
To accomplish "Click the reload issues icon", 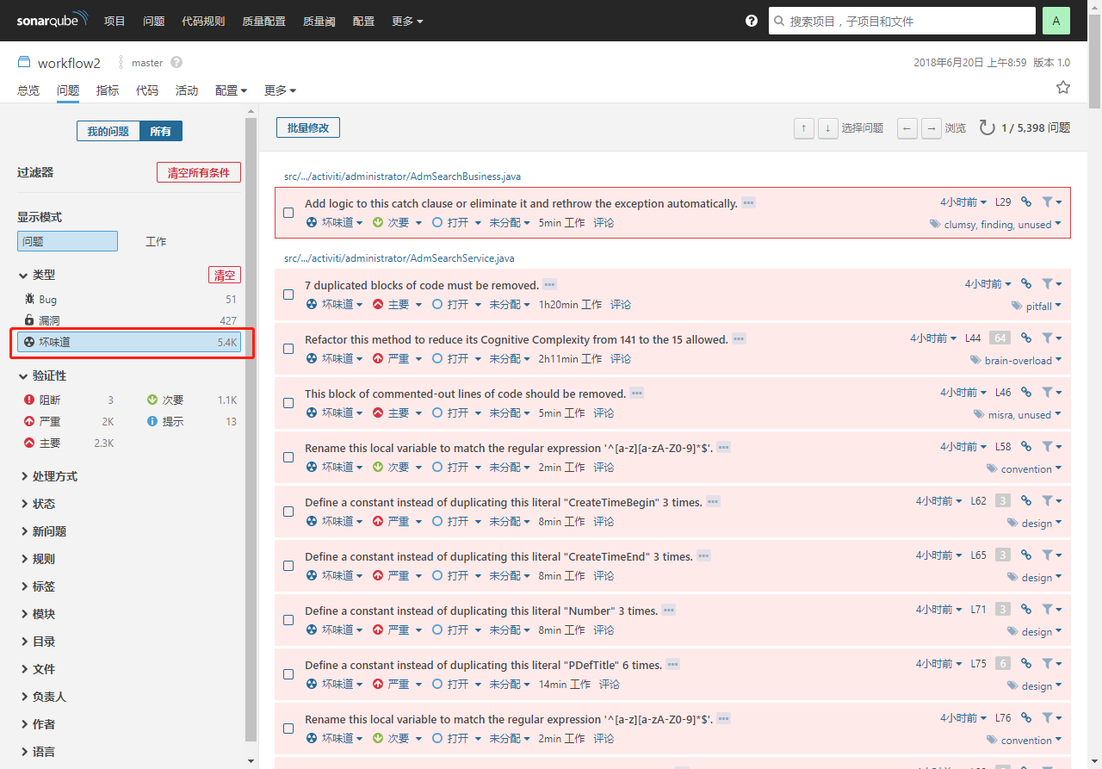I will pos(987,128).
